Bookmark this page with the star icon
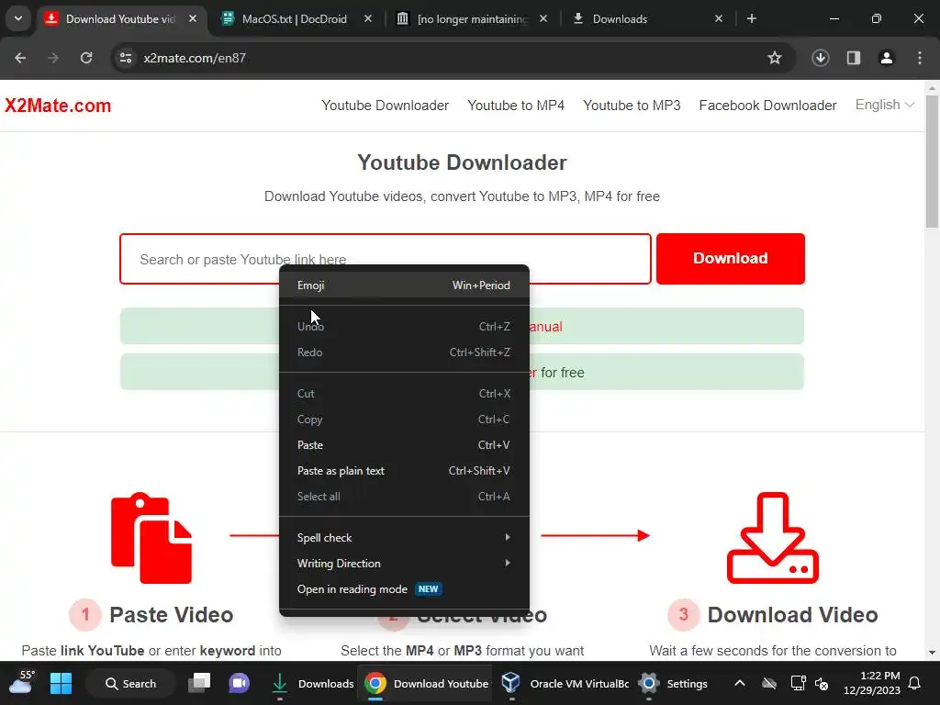 pyautogui.click(x=775, y=58)
